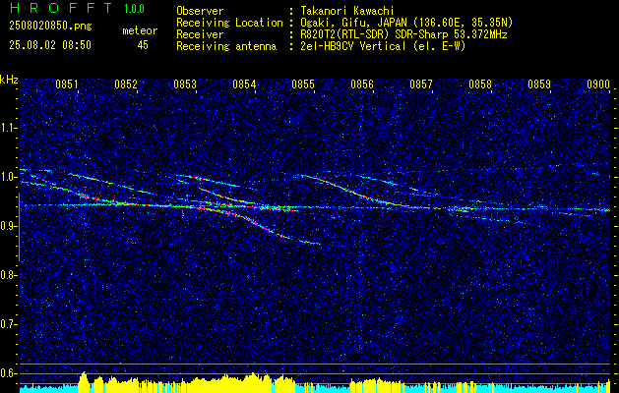Click the 0851 time marker
619x393 pixels.
66,84
